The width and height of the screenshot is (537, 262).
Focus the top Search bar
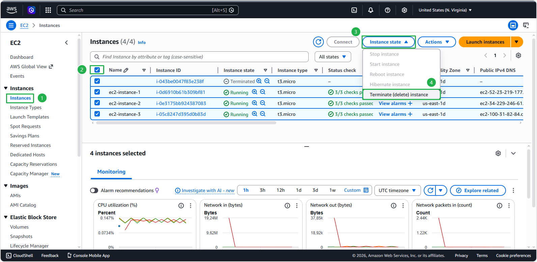click(148, 10)
